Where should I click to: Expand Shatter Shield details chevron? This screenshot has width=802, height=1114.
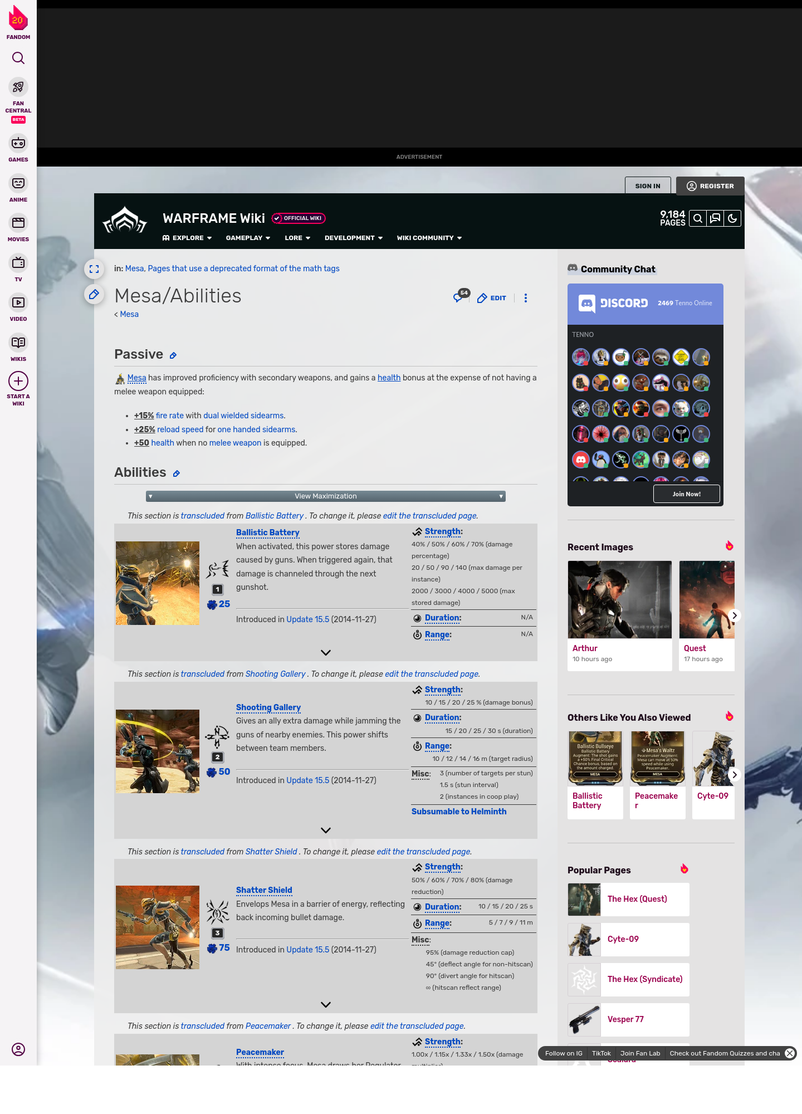point(326,1004)
